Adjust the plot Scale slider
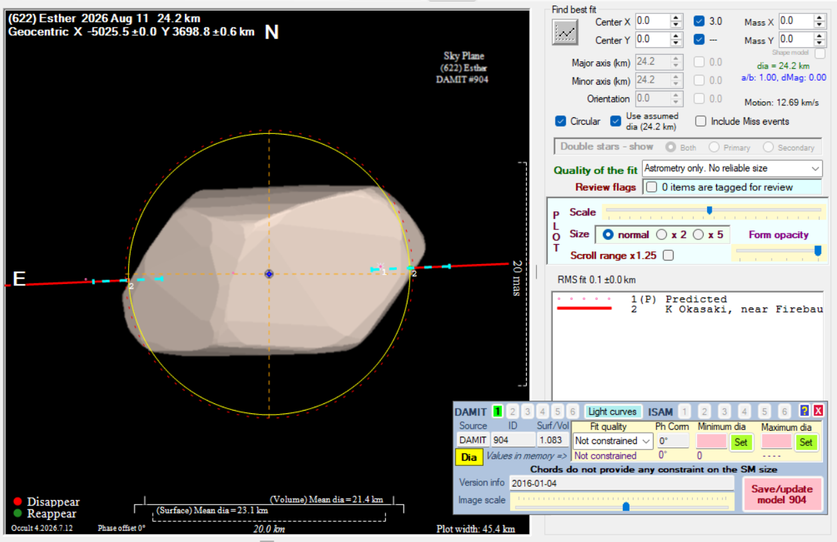The height and width of the screenshot is (542, 837). [710, 211]
